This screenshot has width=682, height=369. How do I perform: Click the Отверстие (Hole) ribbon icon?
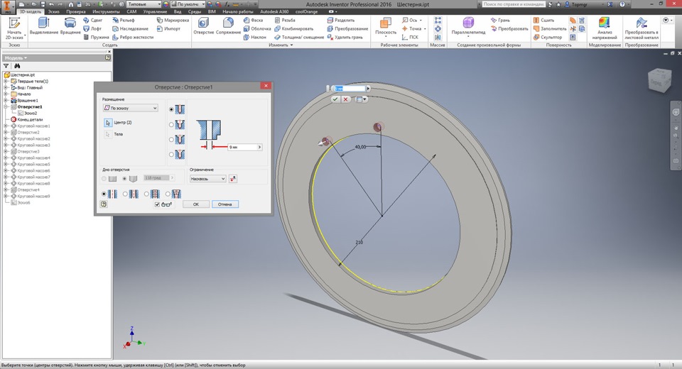203,24
